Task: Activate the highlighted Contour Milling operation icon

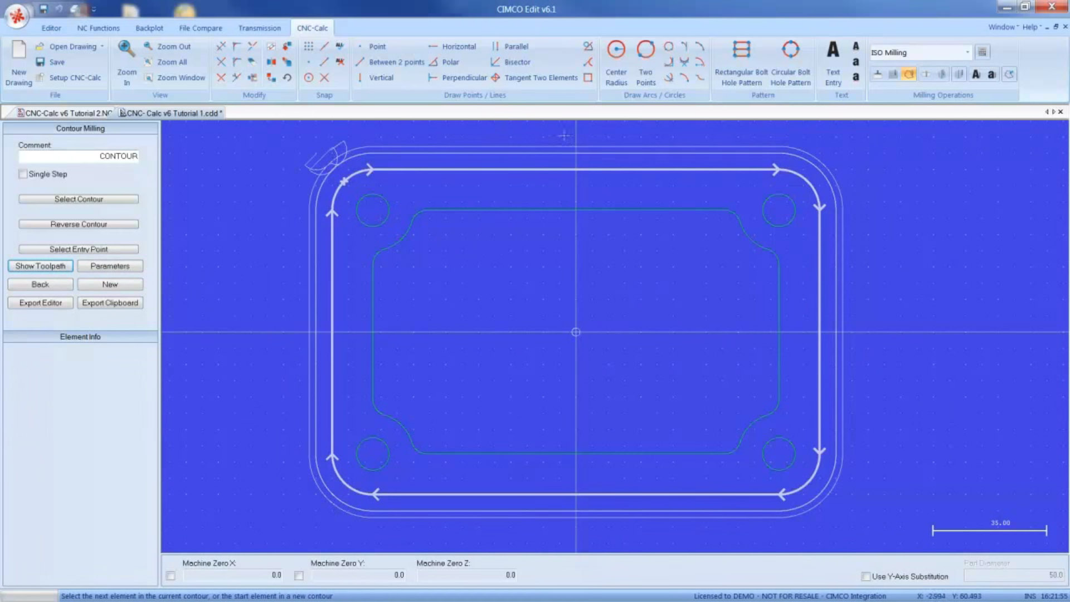Action: (909, 74)
